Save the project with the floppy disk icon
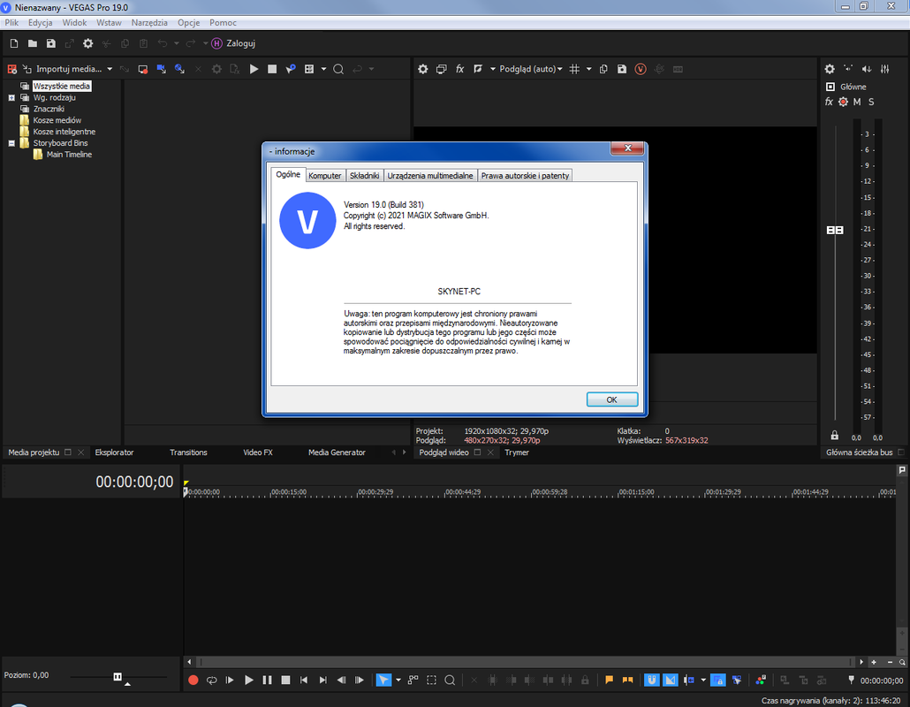Image resolution: width=910 pixels, height=707 pixels. 51,43
